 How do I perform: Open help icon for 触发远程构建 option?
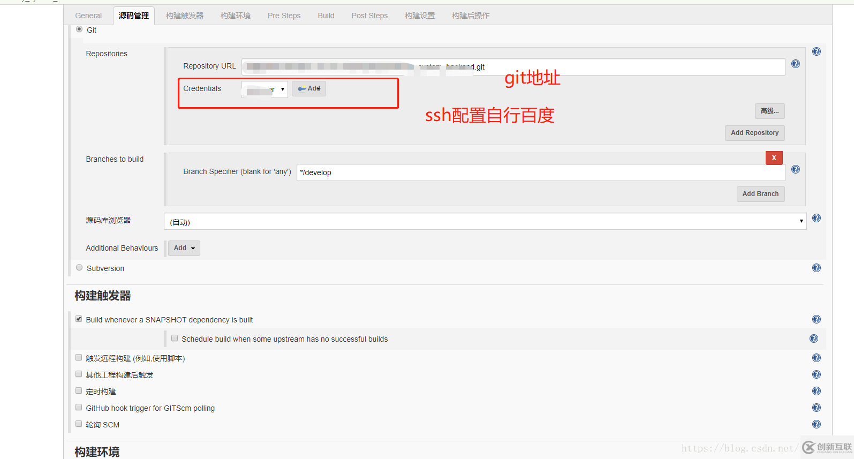coord(816,358)
